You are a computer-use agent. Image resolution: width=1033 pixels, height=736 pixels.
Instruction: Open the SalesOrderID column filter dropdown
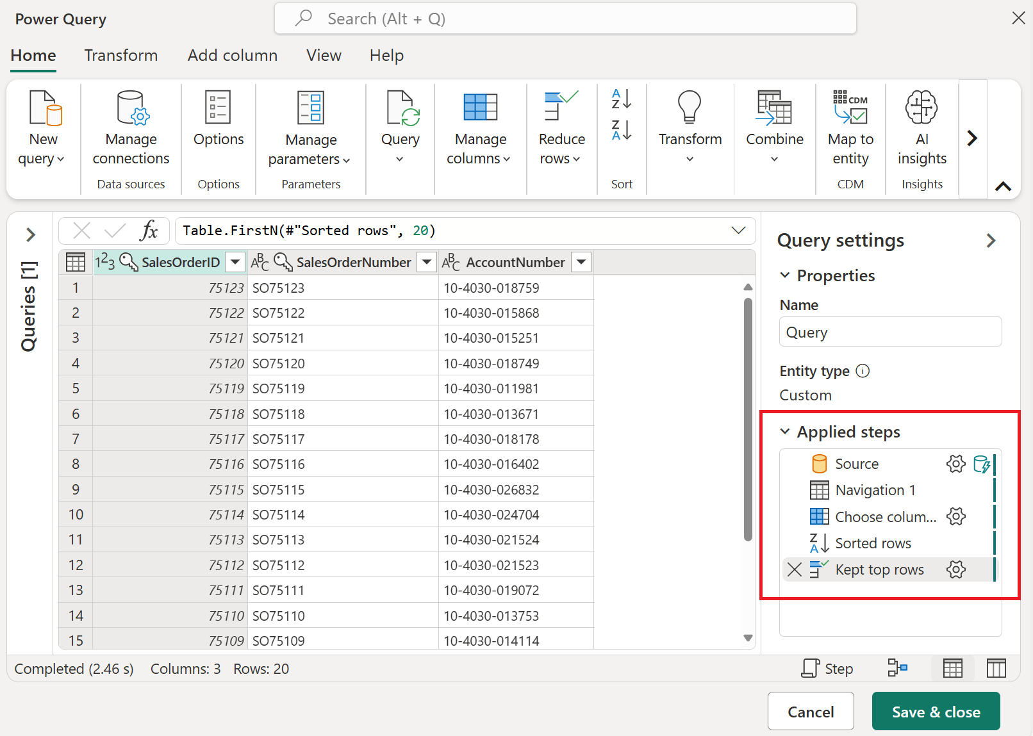pyautogui.click(x=235, y=261)
